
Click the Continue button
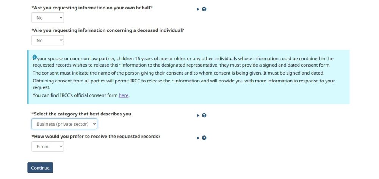point(40,168)
